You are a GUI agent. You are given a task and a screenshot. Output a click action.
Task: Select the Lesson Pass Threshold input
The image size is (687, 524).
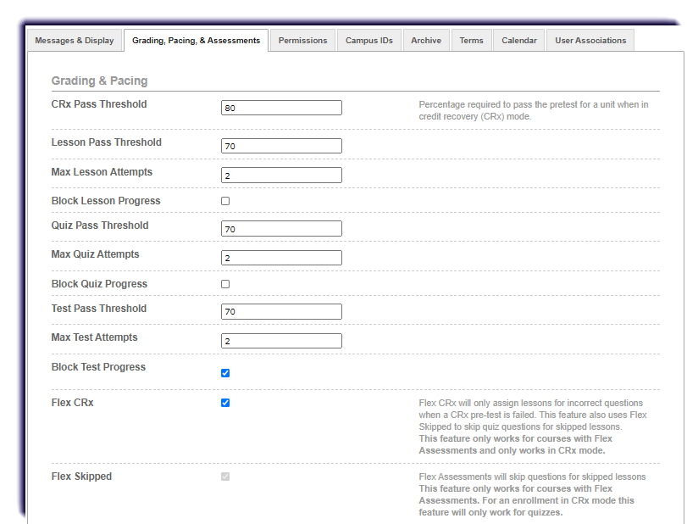(x=281, y=145)
